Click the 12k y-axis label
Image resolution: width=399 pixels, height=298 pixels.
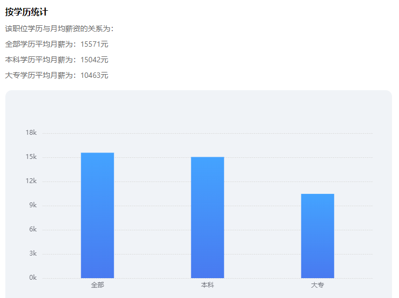click(31, 181)
